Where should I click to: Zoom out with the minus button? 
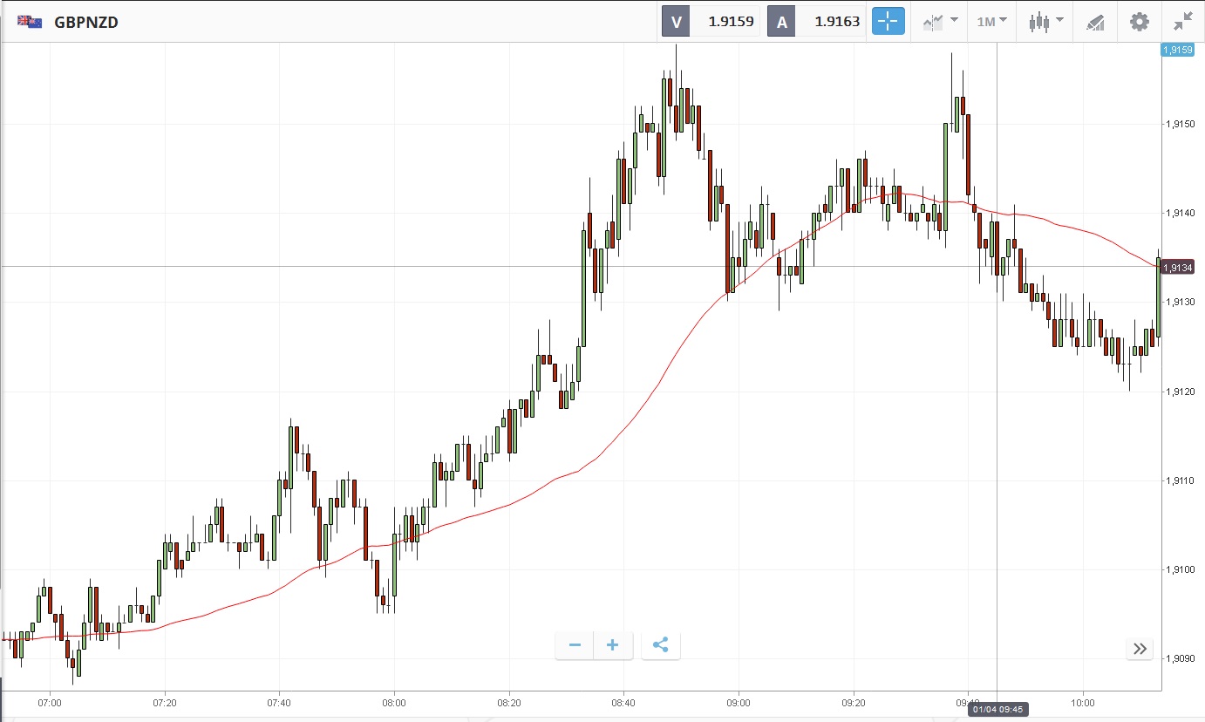[575, 645]
